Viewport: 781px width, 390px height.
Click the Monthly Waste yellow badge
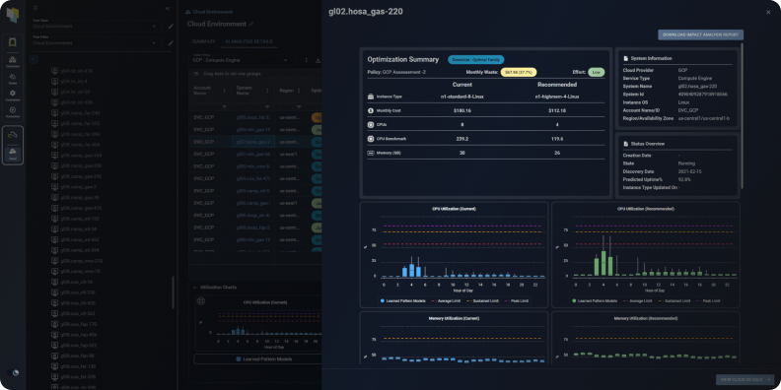point(518,72)
